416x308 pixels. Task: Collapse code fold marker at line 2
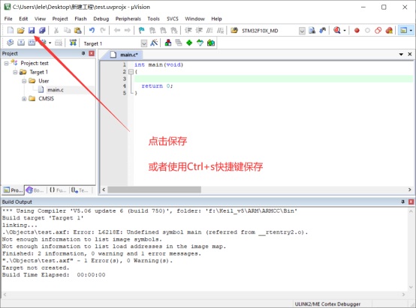click(x=131, y=71)
